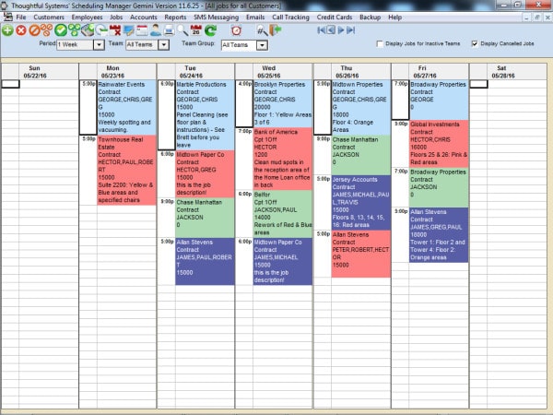Open the Period dropdown
This screenshot has height=415, width=553.
pyautogui.click(x=100, y=45)
